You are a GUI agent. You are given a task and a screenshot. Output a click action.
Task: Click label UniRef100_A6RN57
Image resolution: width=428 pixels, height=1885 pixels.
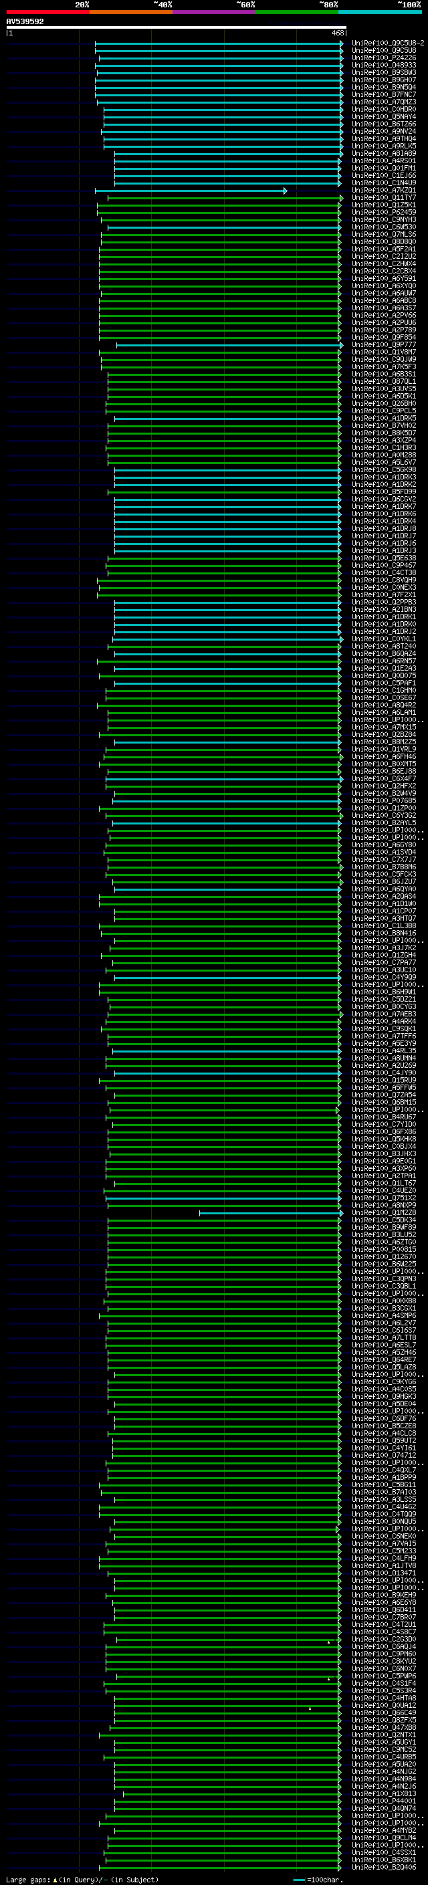(384, 661)
